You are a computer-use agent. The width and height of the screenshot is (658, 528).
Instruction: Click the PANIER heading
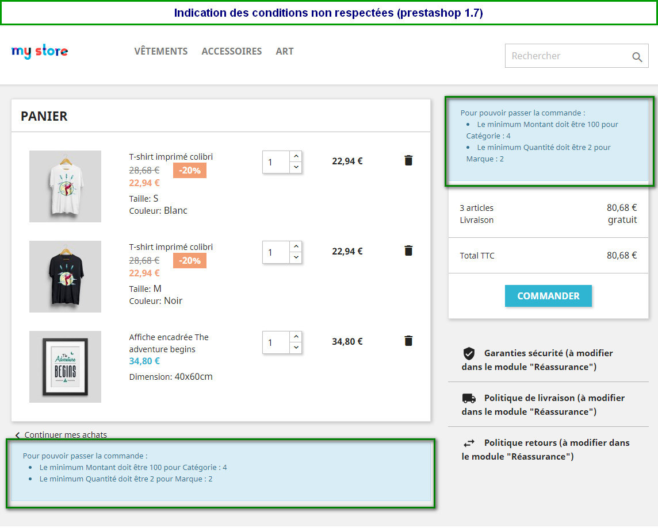click(44, 116)
